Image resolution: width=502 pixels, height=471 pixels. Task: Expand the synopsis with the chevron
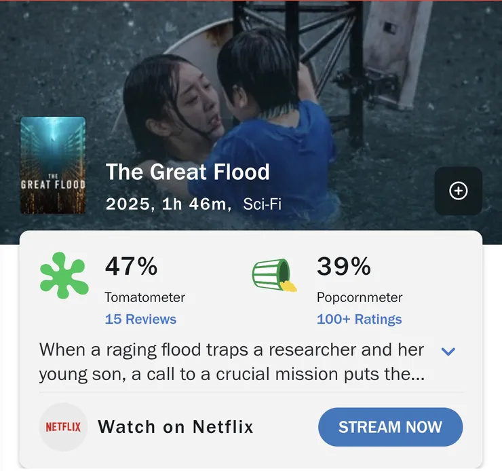[448, 351]
